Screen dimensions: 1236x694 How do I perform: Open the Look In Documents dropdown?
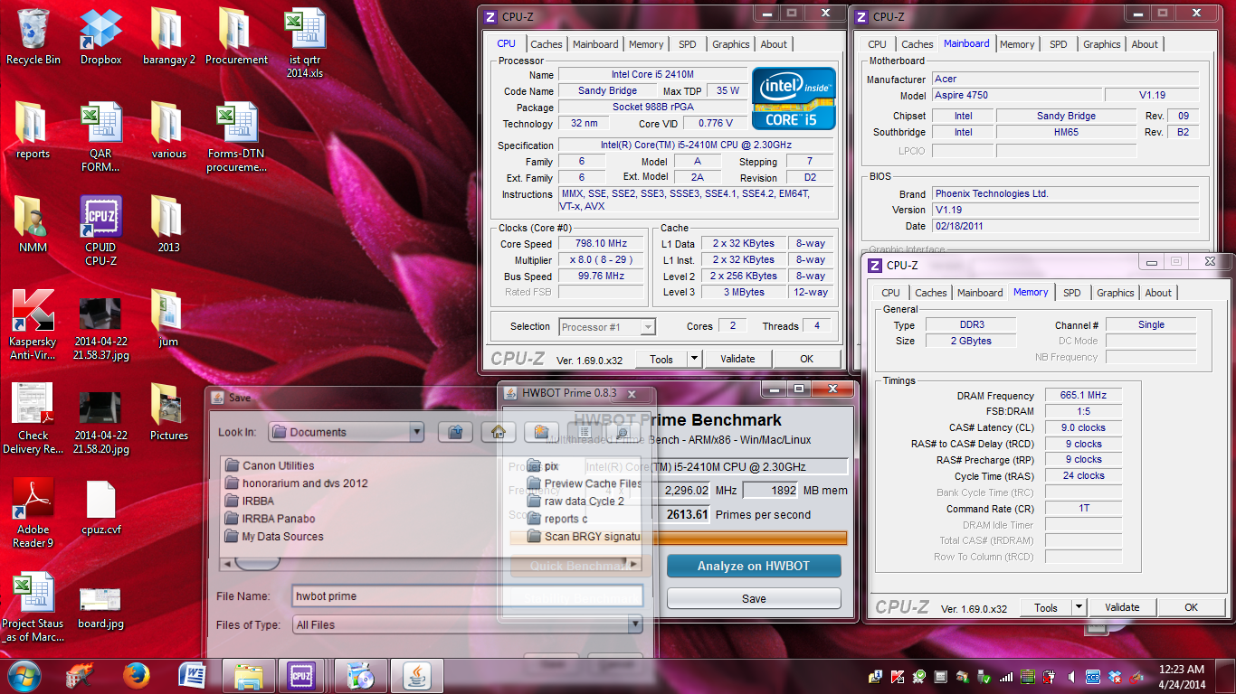347,432
